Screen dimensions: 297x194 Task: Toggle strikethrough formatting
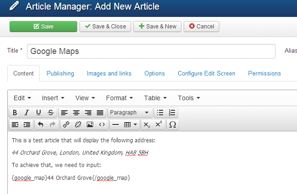coord(50,113)
